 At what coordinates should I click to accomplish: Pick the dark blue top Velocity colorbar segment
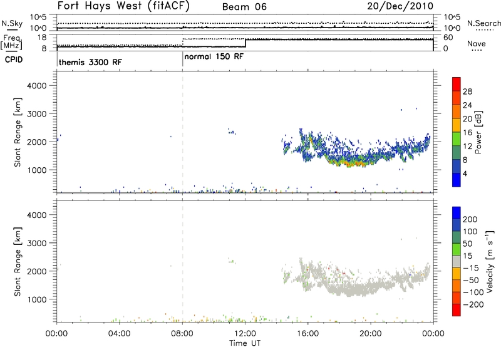[x=457, y=213]
